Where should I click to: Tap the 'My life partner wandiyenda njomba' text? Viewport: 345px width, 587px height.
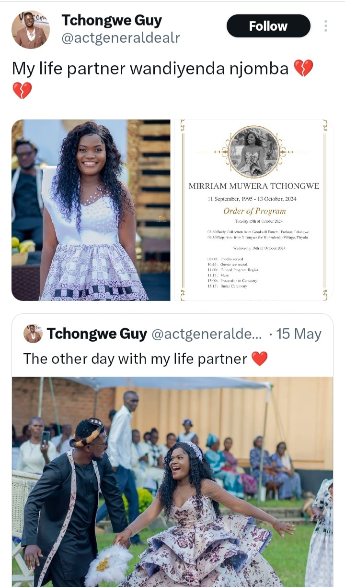click(x=150, y=69)
